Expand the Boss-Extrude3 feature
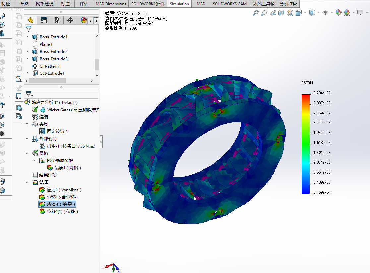The height and width of the screenshot is (273, 370). pos(27,59)
